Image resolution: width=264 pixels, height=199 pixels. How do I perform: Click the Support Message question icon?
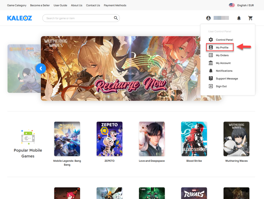pyautogui.click(x=211, y=78)
